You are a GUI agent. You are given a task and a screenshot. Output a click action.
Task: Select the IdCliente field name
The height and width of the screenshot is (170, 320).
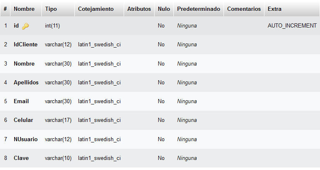tap(25, 45)
